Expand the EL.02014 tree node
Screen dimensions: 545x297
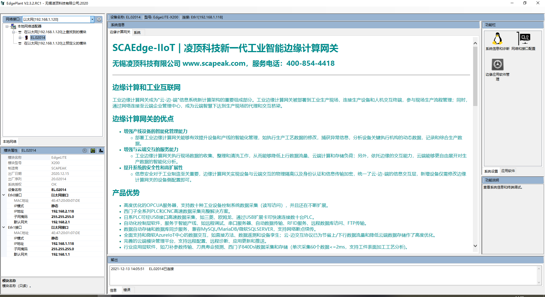tap(20, 38)
